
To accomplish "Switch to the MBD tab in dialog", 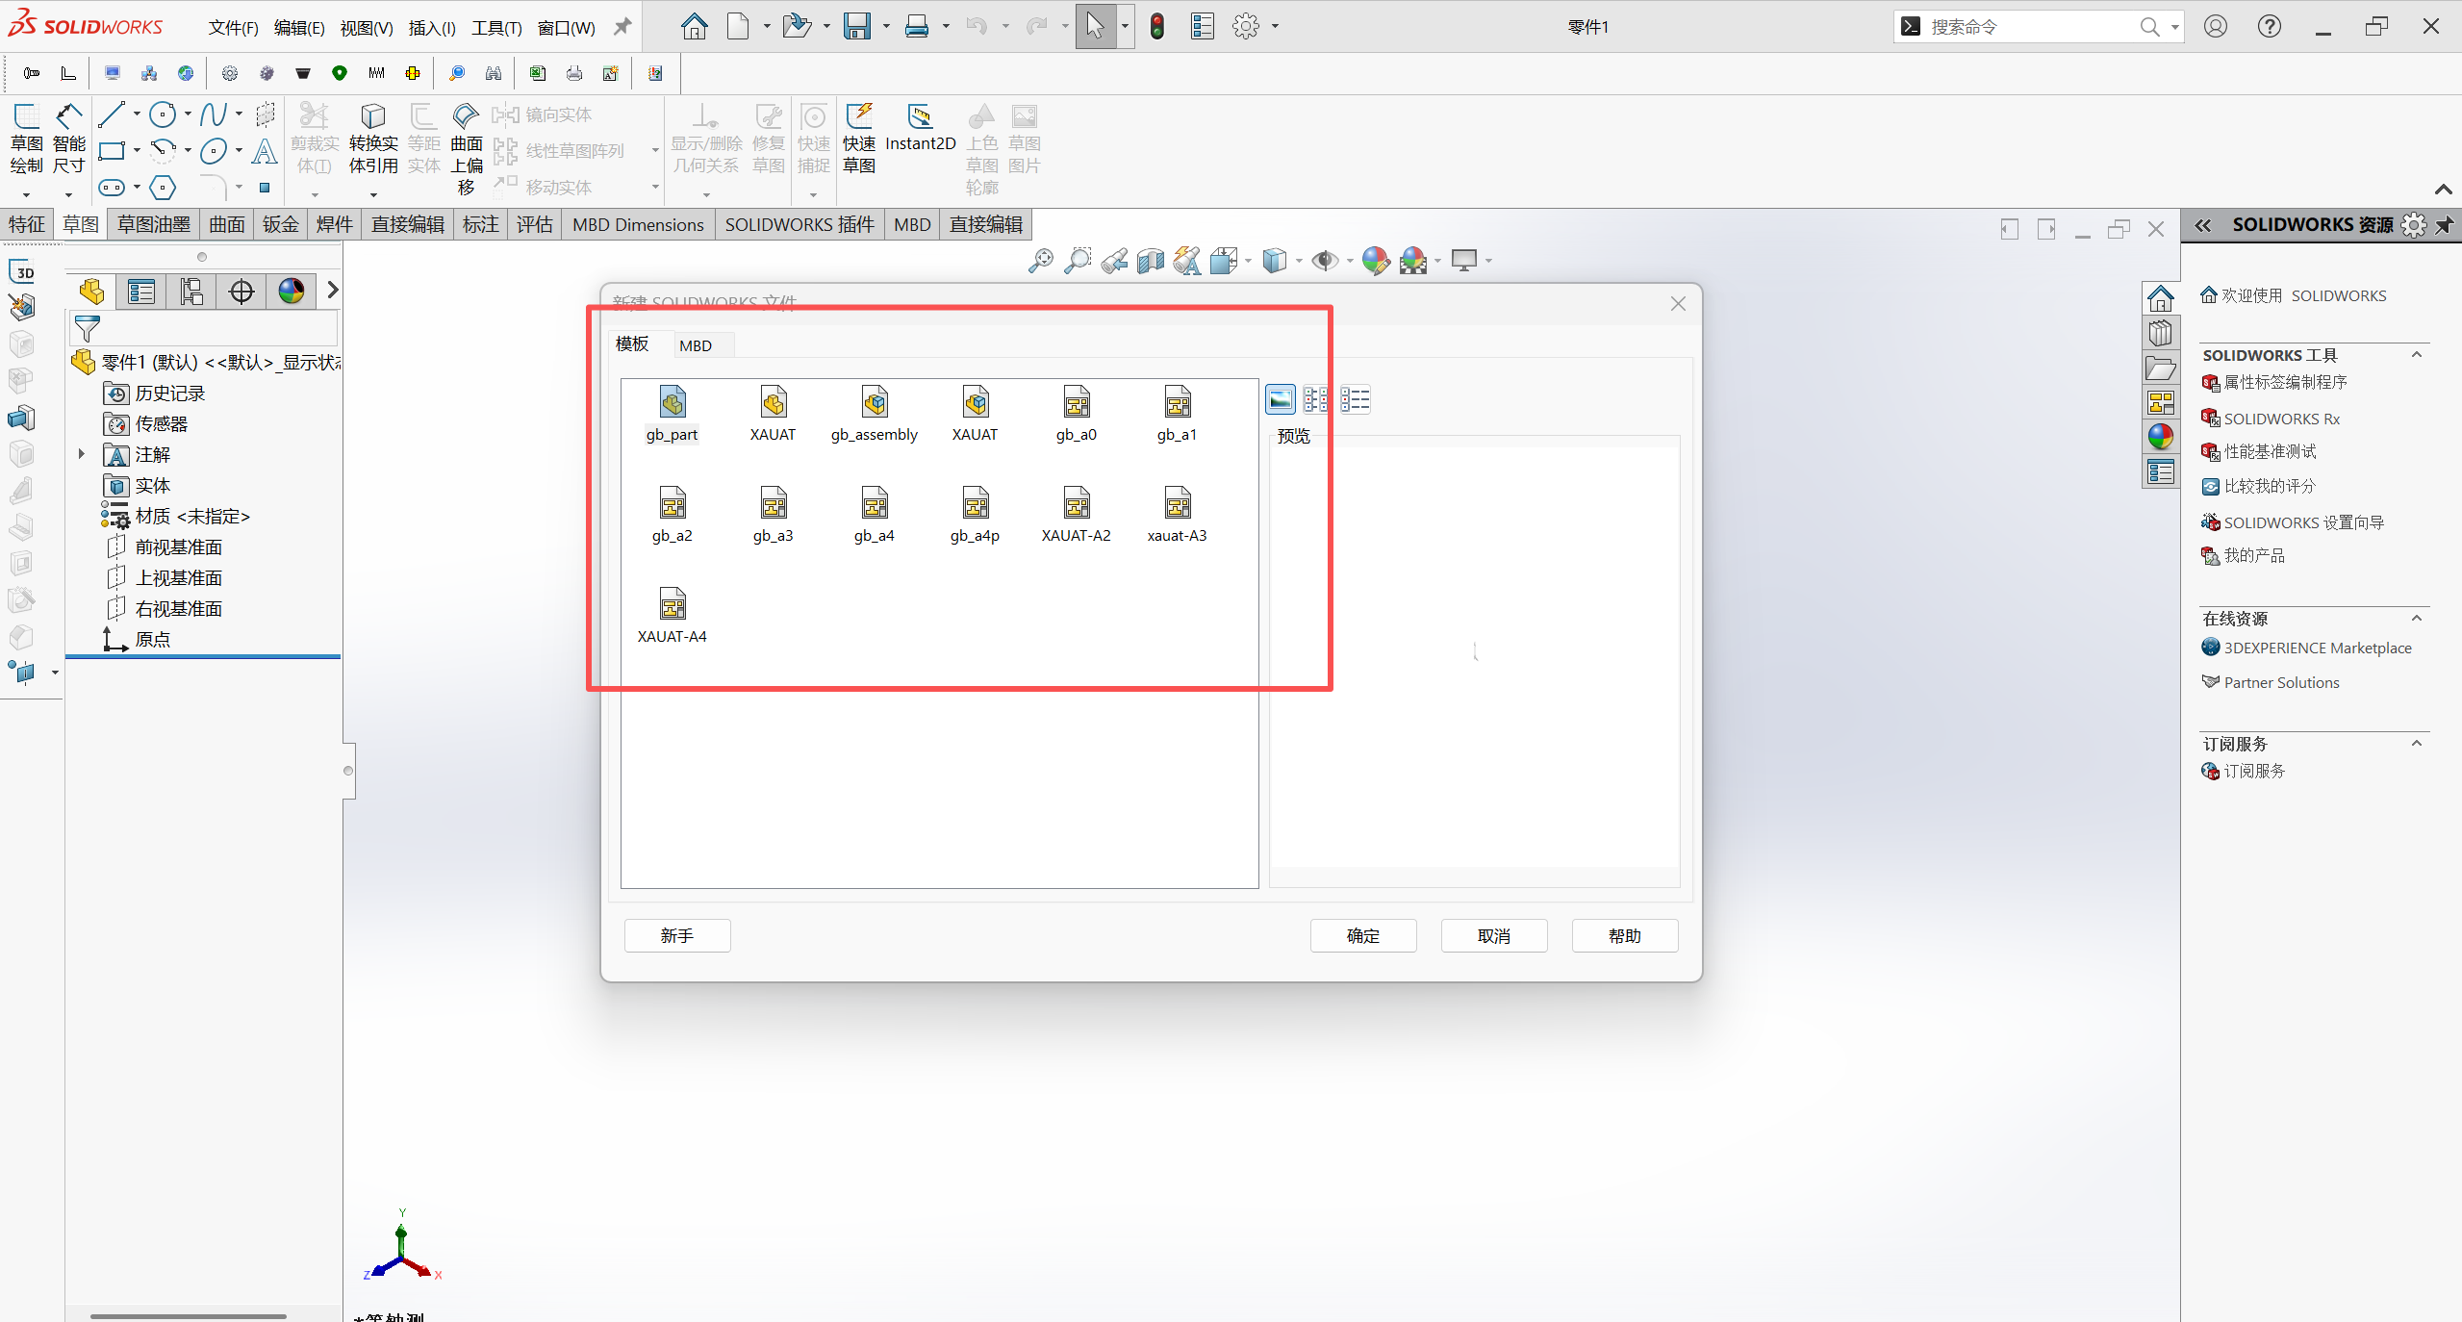I will (x=695, y=345).
